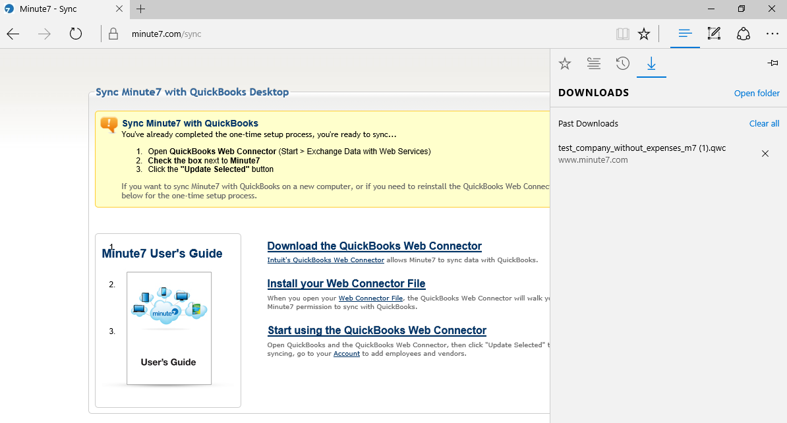Minimize the browser window
The width and height of the screenshot is (787, 423).
(711, 9)
